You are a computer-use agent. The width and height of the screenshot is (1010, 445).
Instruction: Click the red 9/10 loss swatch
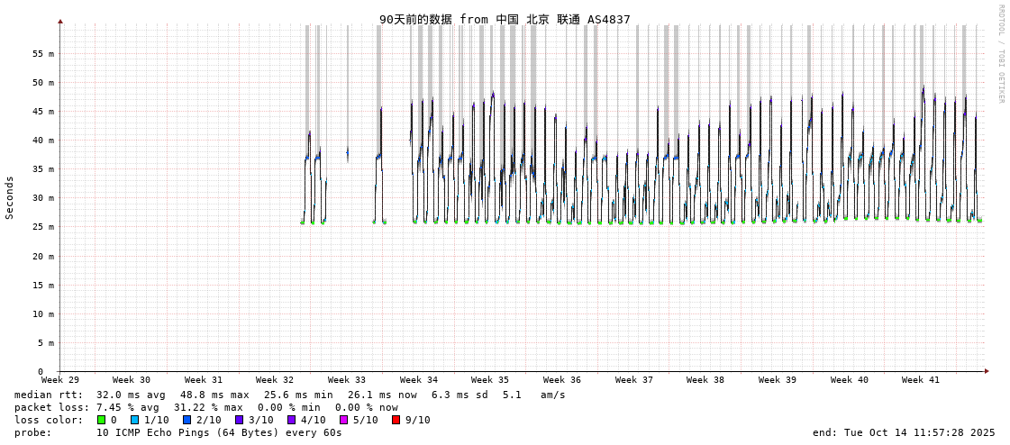tap(396, 420)
